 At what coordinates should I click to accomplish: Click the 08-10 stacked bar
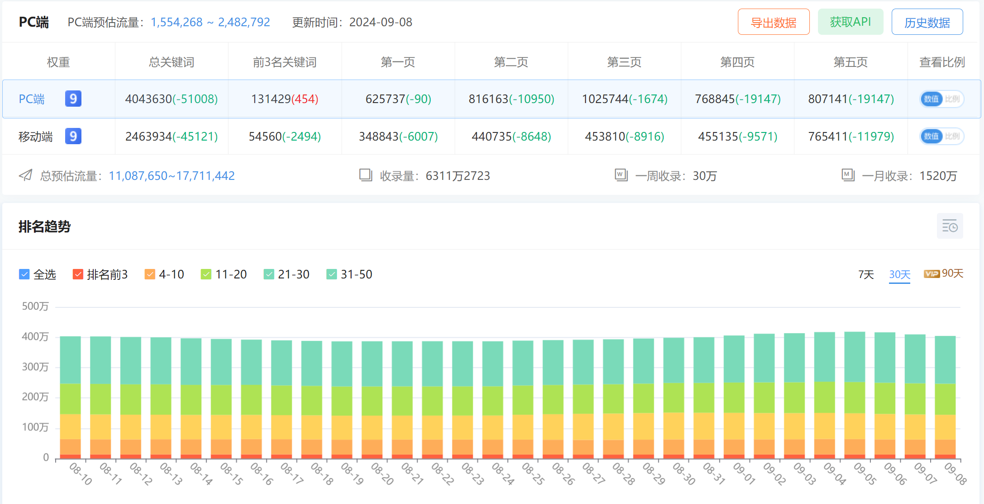click(x=71, y=398)
